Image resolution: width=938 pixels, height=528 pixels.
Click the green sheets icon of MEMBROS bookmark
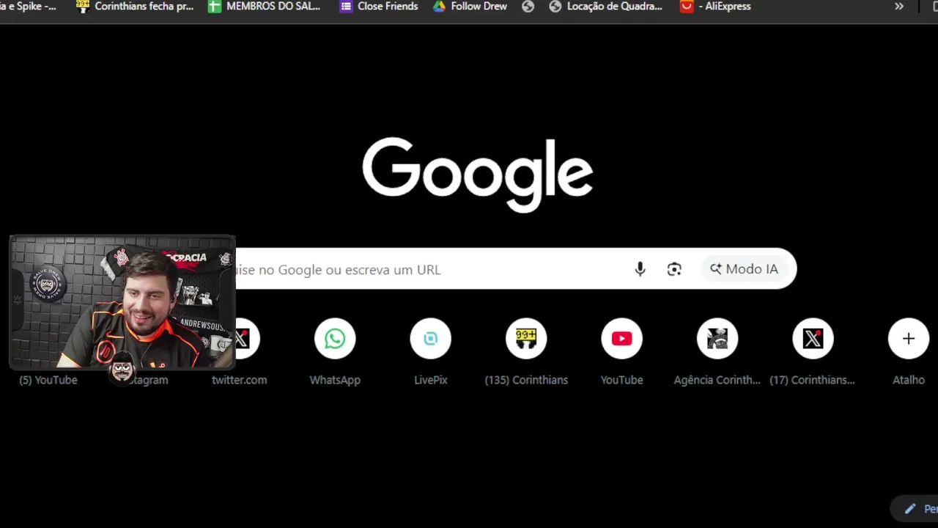tap(215, 6)
